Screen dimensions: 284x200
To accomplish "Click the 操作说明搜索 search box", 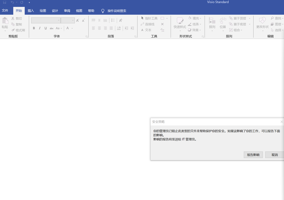I will (x=115, y=11).
